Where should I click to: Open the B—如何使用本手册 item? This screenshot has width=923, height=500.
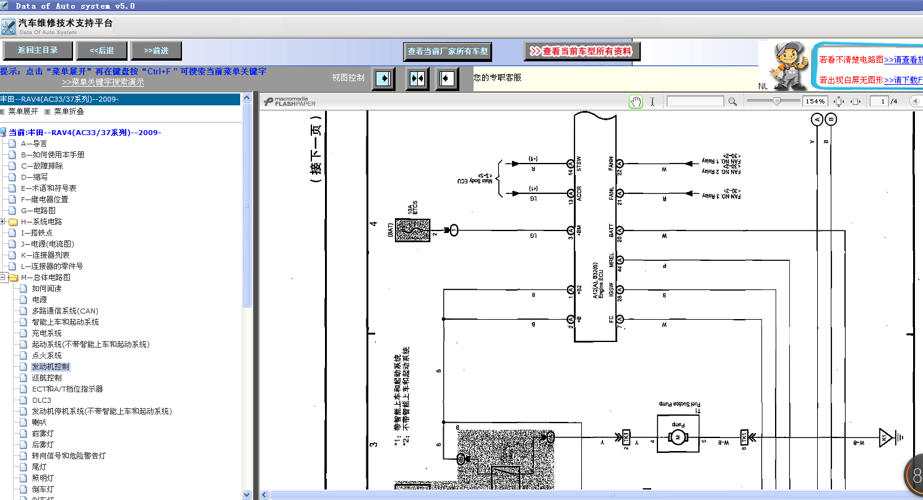[53, 155]
